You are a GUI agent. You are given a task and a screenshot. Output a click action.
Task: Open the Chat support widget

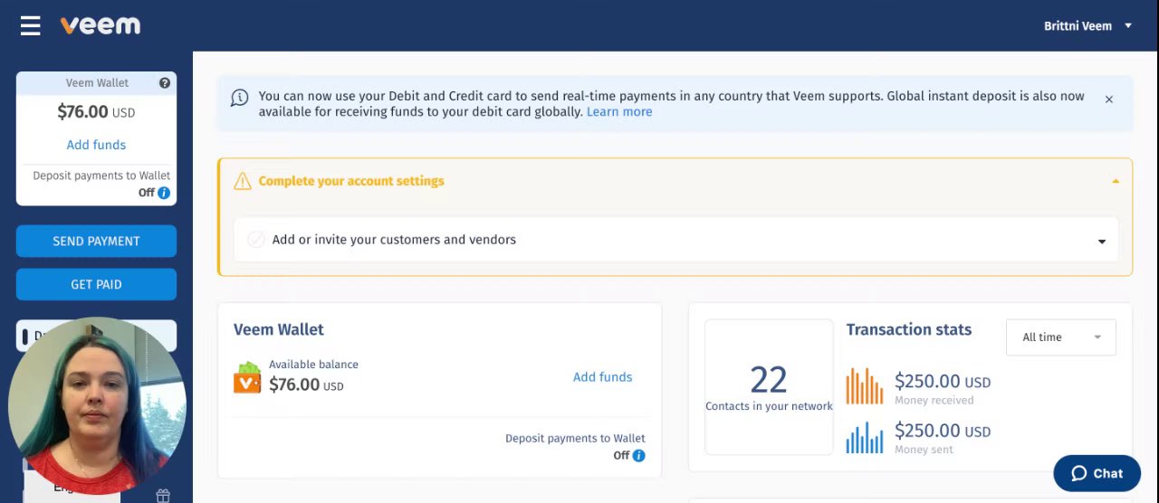tap(1097, 473)
